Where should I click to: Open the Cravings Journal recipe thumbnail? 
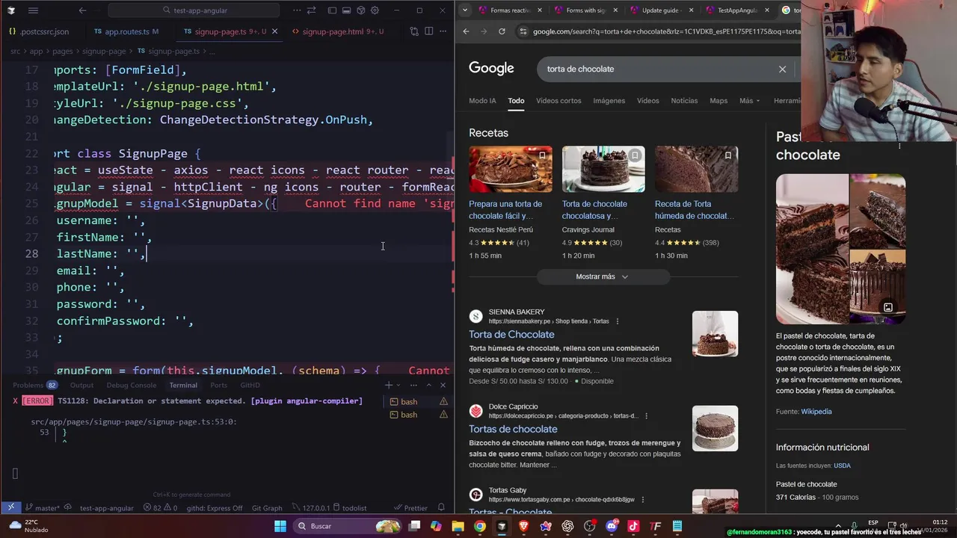coord(603,169)
